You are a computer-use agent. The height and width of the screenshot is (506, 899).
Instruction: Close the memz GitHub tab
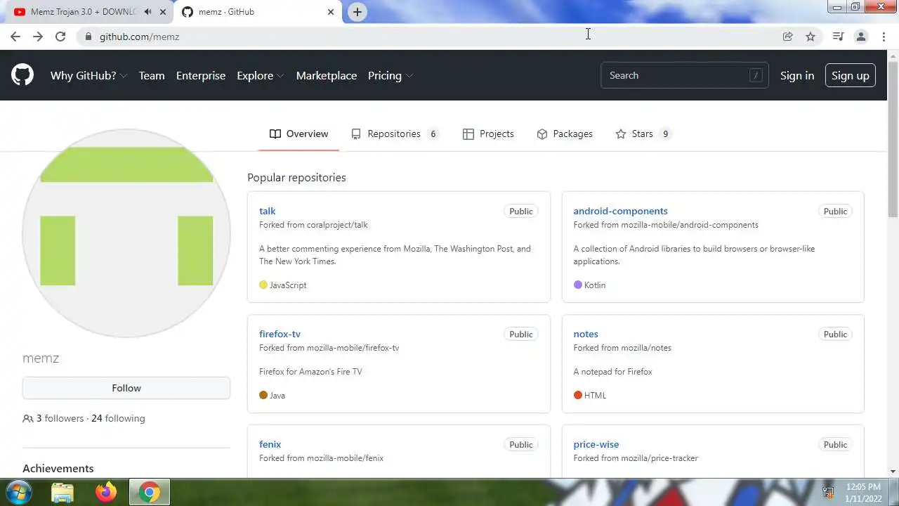click(331, 12)
